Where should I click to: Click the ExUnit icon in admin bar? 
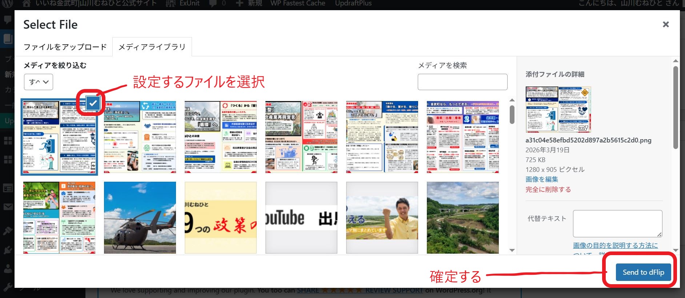(171, 3)
